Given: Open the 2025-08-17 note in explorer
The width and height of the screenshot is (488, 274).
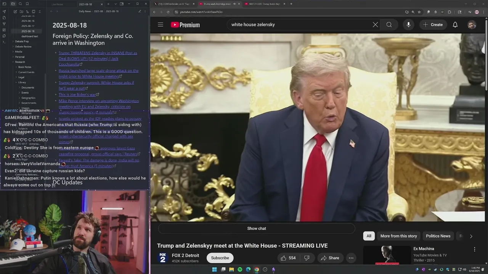Looking at the screenshot, I should [x=28, y=26].
